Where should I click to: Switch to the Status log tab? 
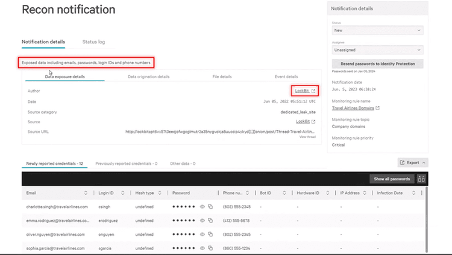coord(93,42)
